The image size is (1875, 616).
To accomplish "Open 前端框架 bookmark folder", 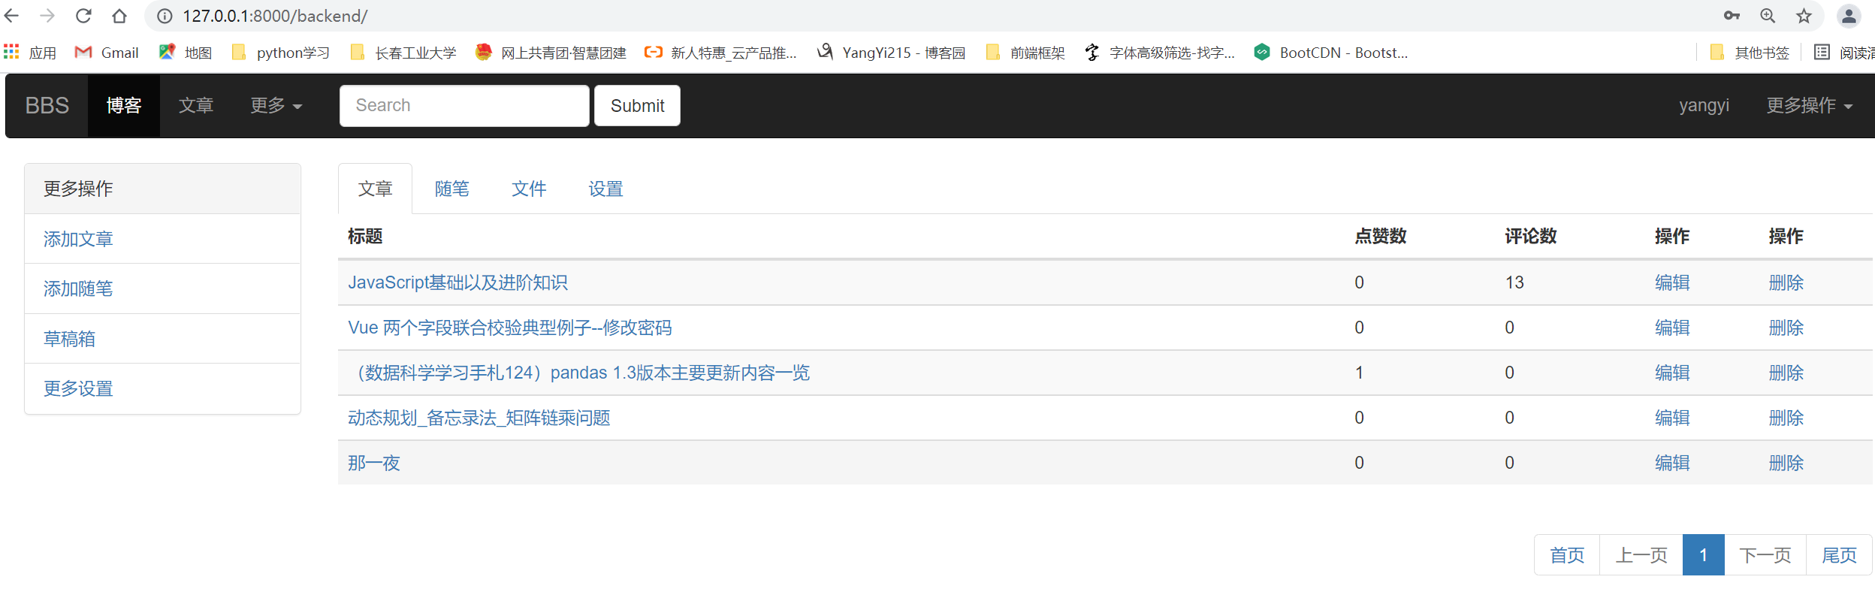I will coord(1025,53).
